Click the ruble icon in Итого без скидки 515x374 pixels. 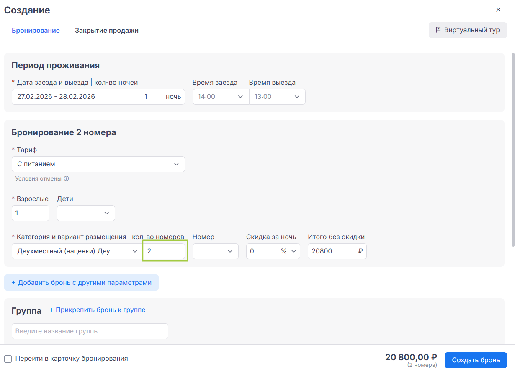360,251
